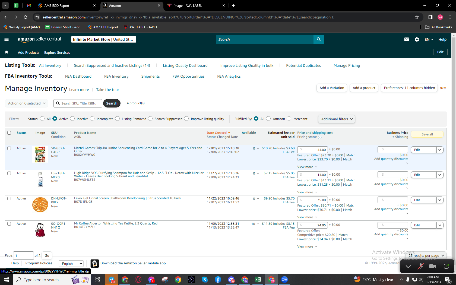Click the search magnifier button in header
Screen dimensions: 456x285
click(319, 39)
